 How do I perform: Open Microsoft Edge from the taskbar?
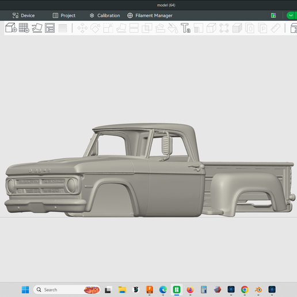163,290
